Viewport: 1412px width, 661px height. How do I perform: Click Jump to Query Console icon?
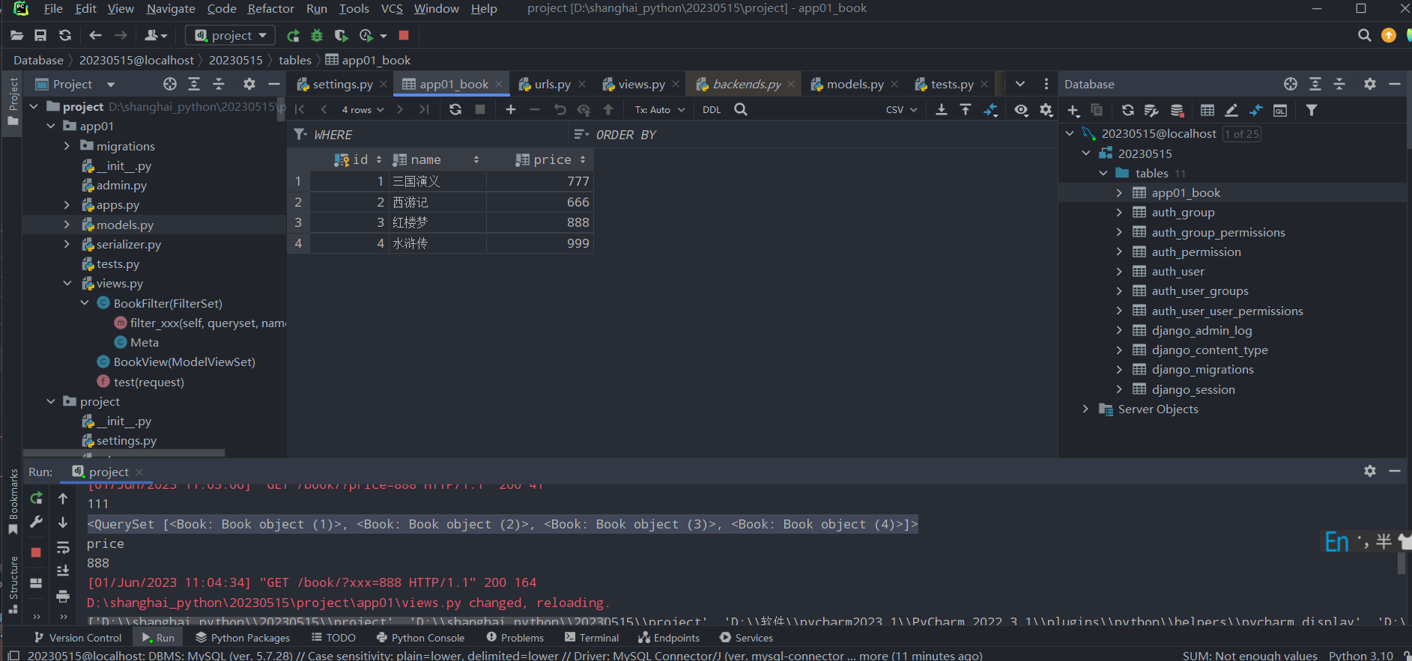click(x=1281, y=110)
